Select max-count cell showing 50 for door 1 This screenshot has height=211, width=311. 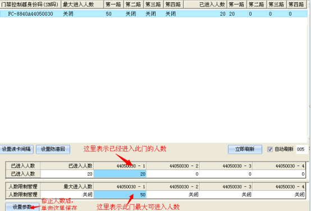[120, 195]
